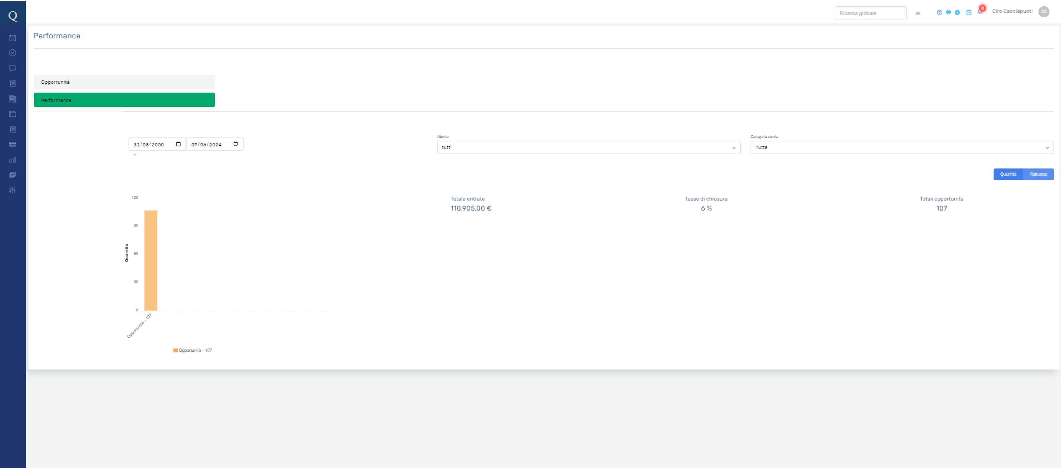Image resolution: width=1061 pixels, height=468 pixels.
Task: Click the Tasso di chiusura label
Action: (706, 198)
